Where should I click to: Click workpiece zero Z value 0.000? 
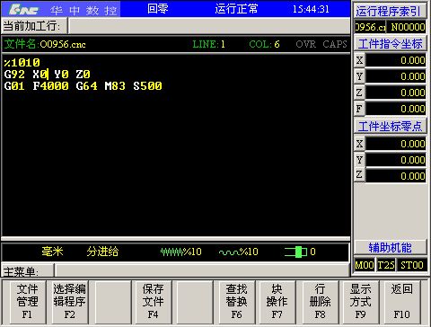pos(396,176)
